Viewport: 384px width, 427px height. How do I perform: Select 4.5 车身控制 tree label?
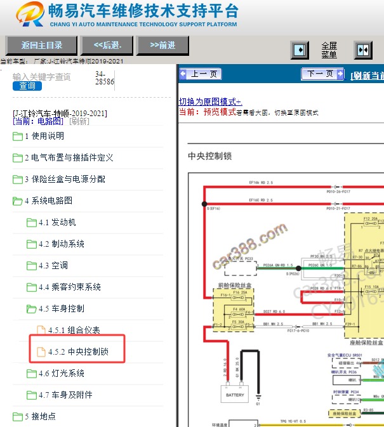[62, 308]
